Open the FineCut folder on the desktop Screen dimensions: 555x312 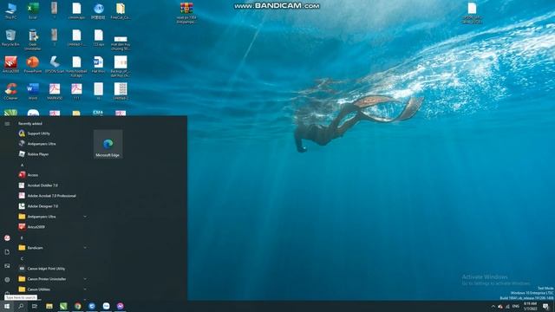click(x=121, y=10)
